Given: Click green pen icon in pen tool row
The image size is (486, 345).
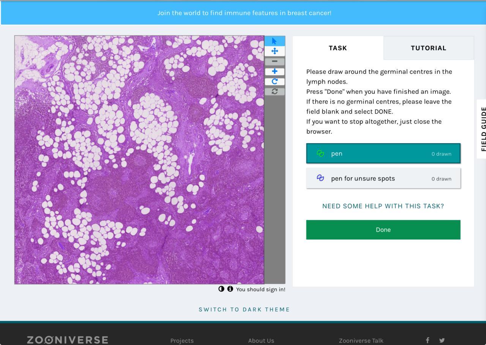Looking at the screenshot, I should tap(320, 154).
